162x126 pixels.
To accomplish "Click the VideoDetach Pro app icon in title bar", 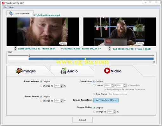I will [3, 3].
